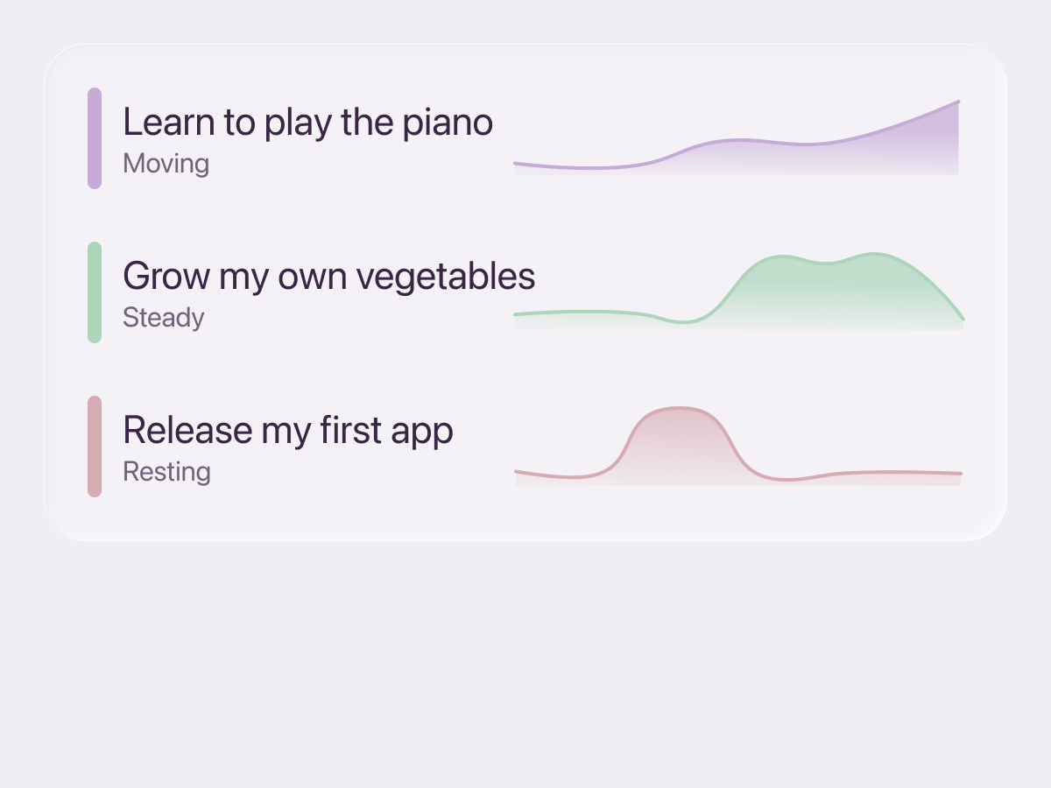Image resolution: width=1051 pixels, height=788 pixels.
Task: Click the "Steady" status label
Action: [164, 318]
